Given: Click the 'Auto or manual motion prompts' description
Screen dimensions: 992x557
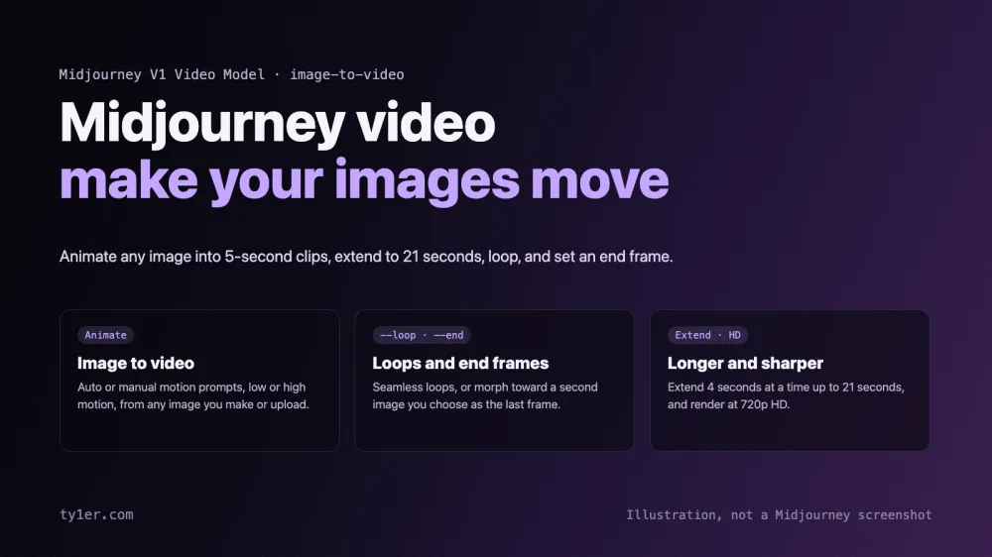Looking at the screenshot, I should (193, 395).
